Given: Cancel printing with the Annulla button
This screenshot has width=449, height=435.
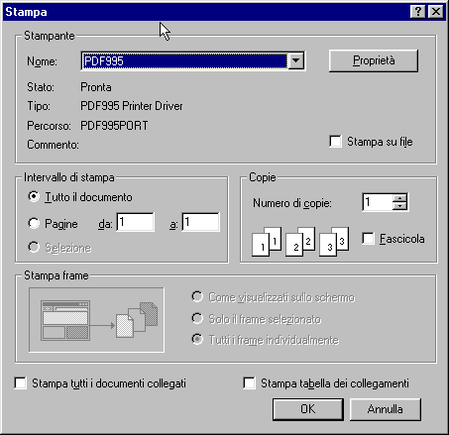Looking at the screenshot, I should tap(386, 409).
